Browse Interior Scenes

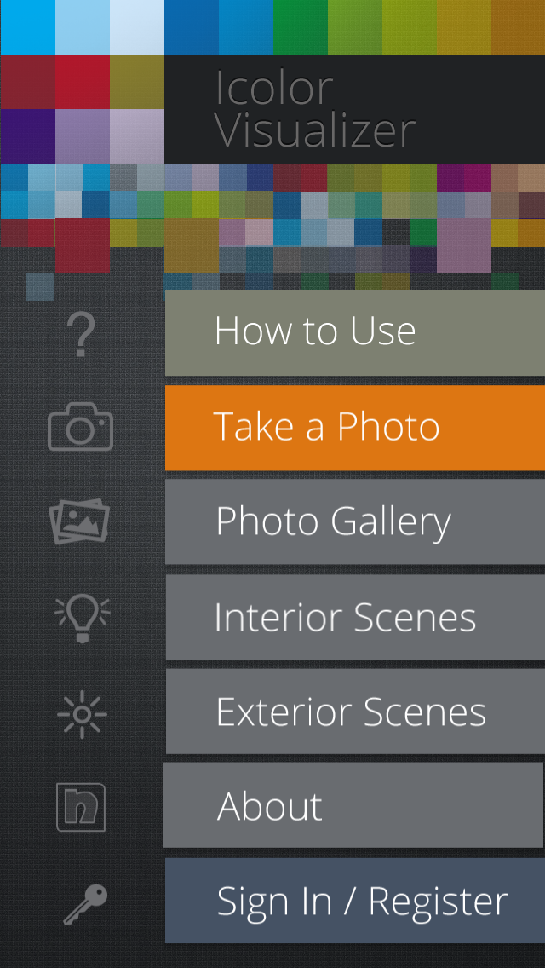[x=354, y=617]
